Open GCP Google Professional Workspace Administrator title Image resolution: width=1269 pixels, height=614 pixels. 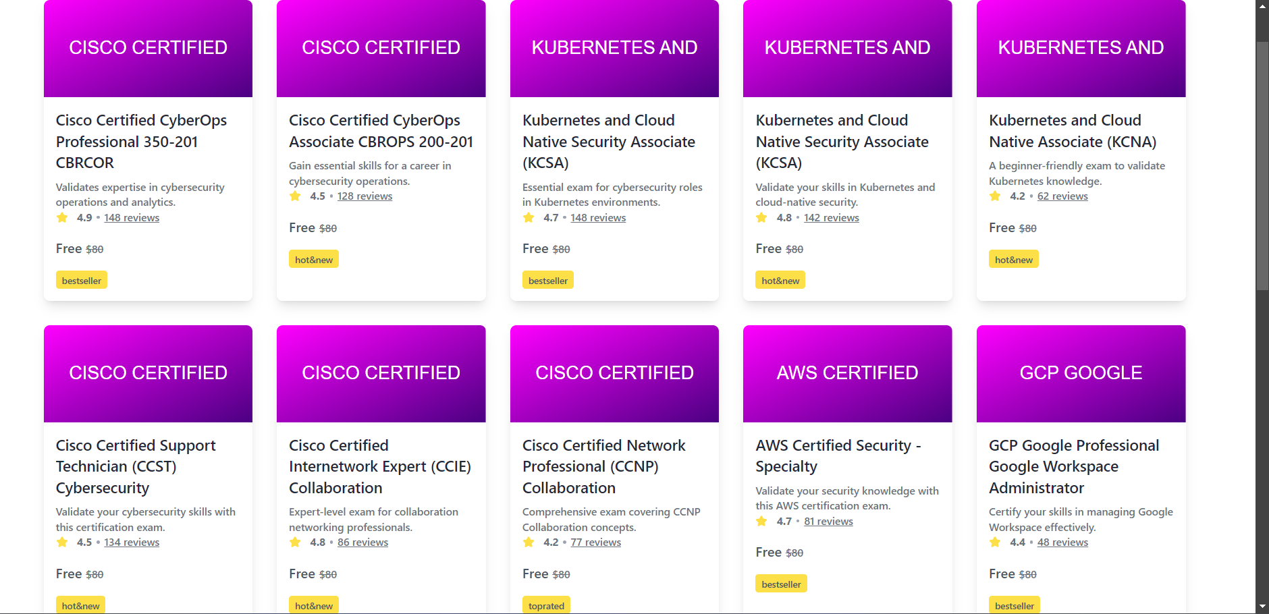pos(1074,466)
